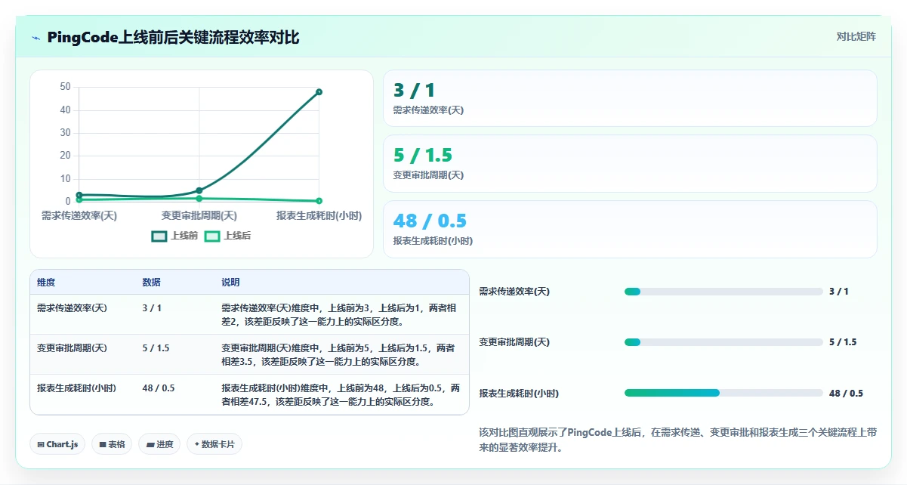Select the 进度 tag chip

[159, 444]
